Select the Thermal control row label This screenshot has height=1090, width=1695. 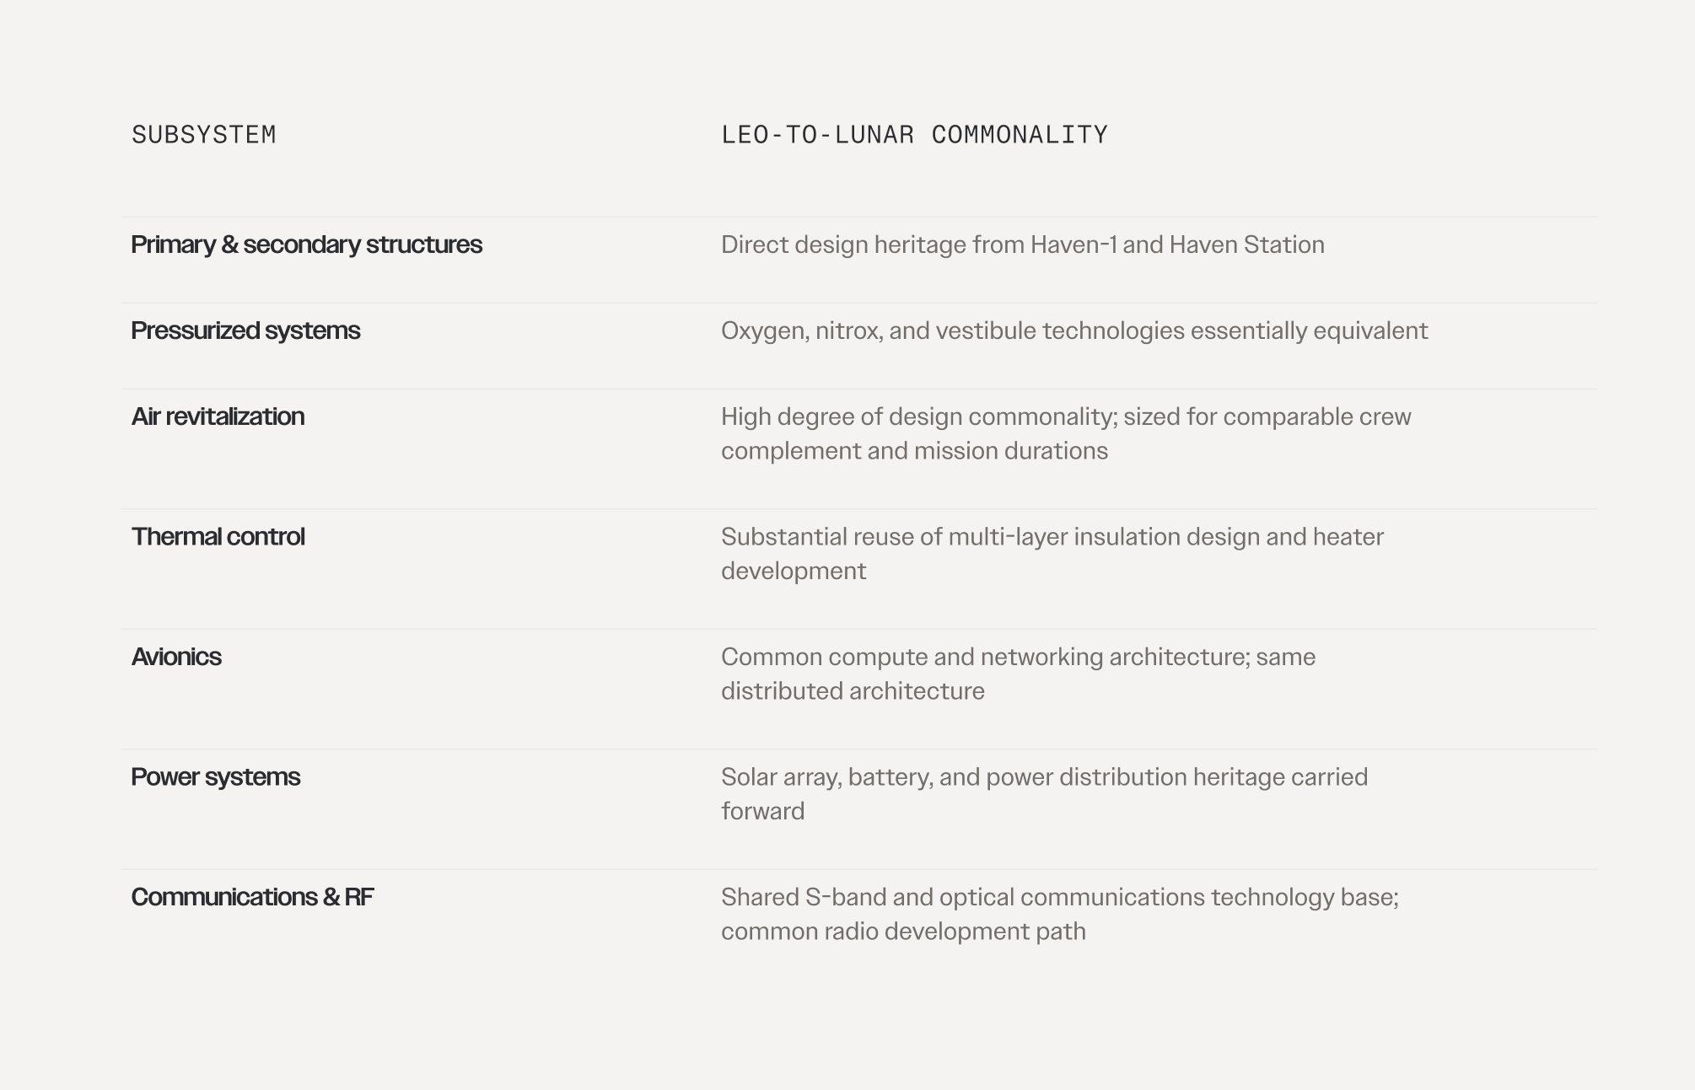218,537
